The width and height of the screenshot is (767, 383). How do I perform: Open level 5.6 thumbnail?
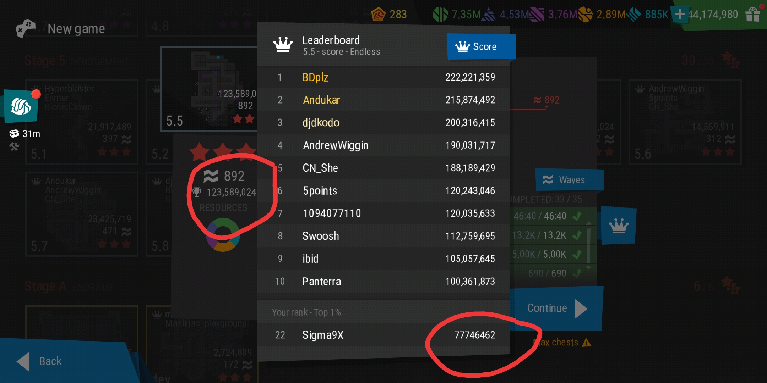[685, 122]
